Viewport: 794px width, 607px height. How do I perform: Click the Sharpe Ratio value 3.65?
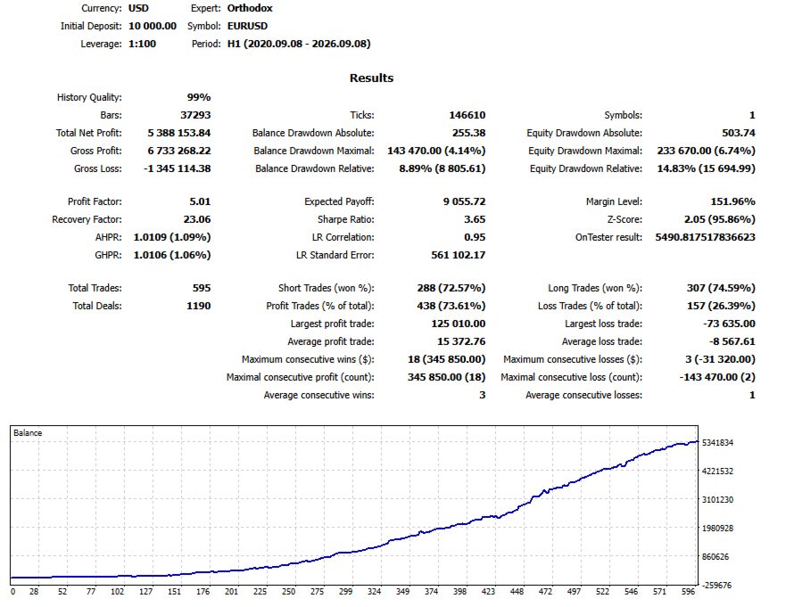pos(475,219)
